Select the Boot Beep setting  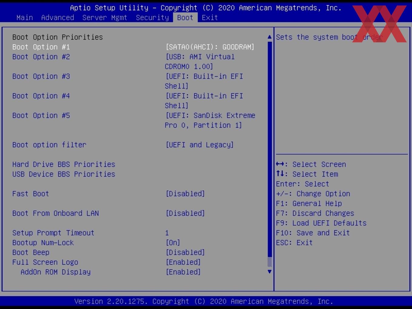[31, 252]
